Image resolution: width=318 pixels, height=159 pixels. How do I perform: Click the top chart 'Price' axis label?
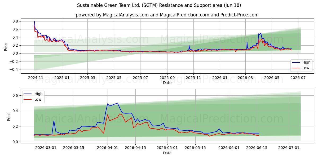[6, 47]
